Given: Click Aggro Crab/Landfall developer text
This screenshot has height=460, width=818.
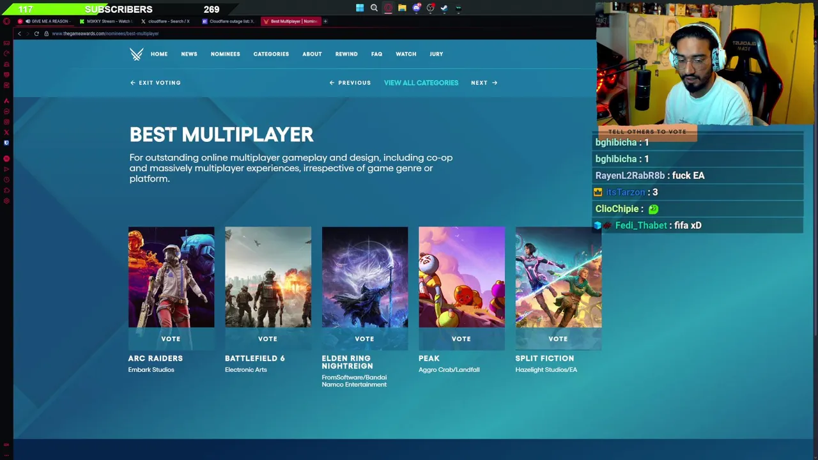Looking at the screenshot, I should tap(449, 369).
